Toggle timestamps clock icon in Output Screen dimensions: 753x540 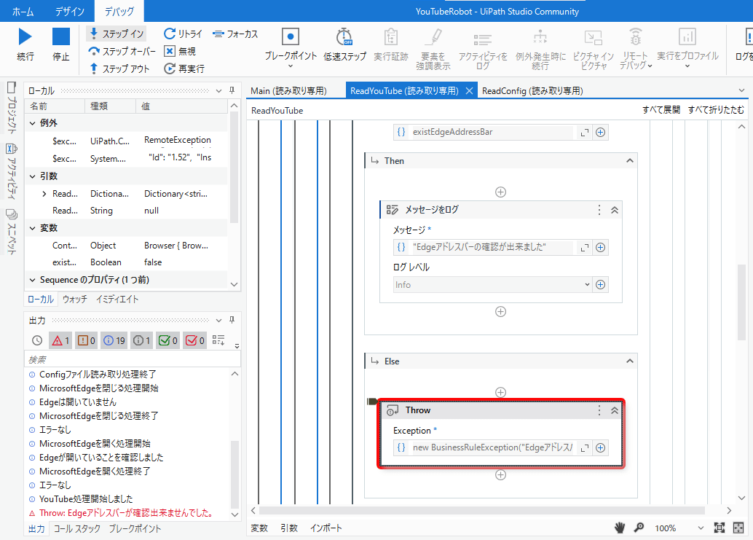pos(37,340)
